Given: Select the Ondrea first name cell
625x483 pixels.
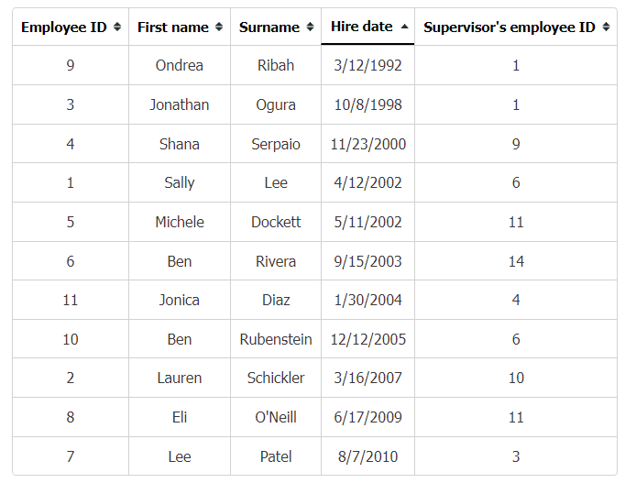Looking at the screenshot, I should [x=180, y=65].
